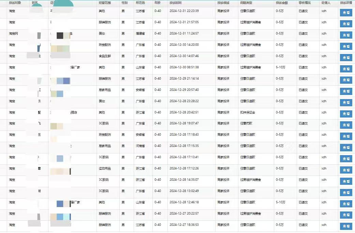
Task: Open 查看 in the 2024-12-28 13:02:49 row
Action: click(346, 193)
